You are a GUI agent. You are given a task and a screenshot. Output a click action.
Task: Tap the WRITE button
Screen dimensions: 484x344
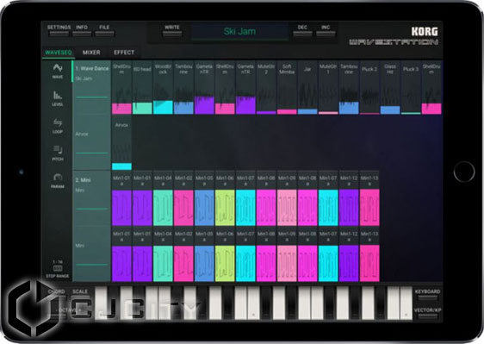pyautogui.click(x=172, y=30)
